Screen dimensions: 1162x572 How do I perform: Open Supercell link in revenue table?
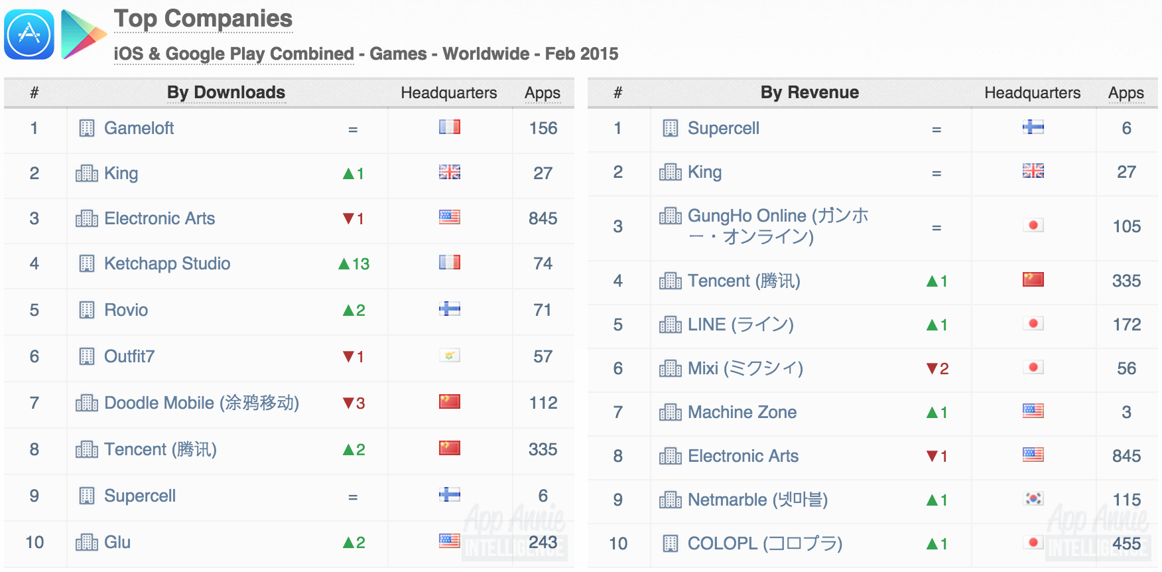[724, 128]
